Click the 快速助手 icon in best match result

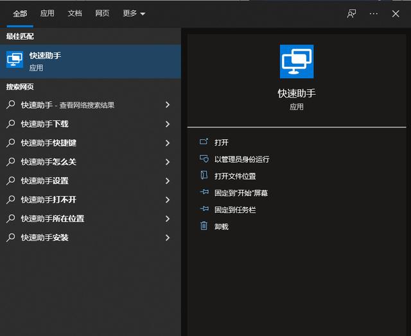14,60
